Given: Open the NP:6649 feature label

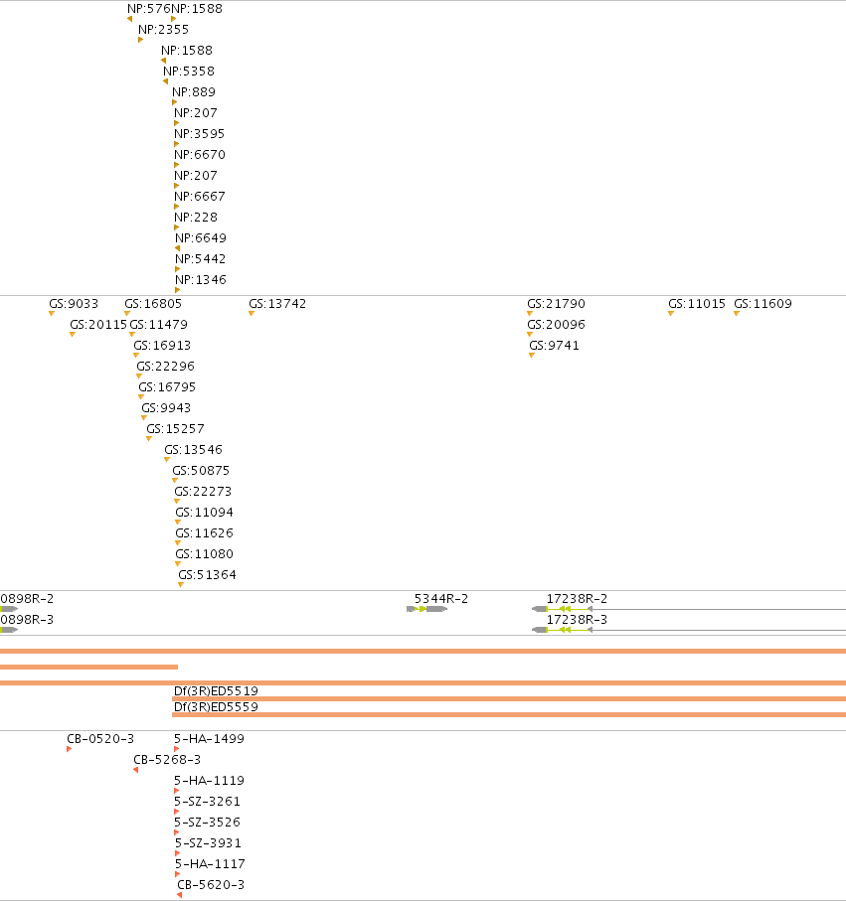Looking at the screenshot, I should (x=201, y=237).
